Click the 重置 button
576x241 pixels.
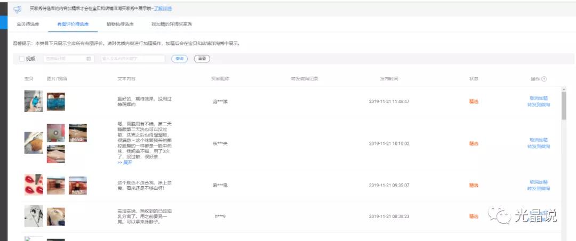click(x=202, y=59)
